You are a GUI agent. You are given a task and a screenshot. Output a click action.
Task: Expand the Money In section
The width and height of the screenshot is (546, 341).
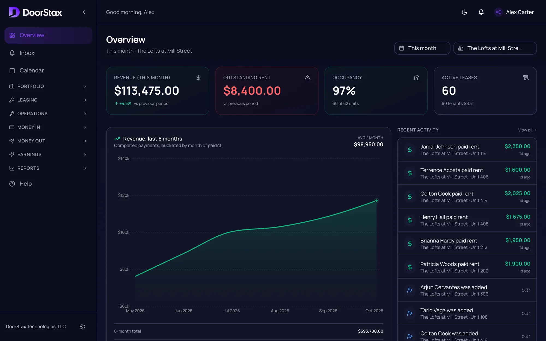click(48, 127)
